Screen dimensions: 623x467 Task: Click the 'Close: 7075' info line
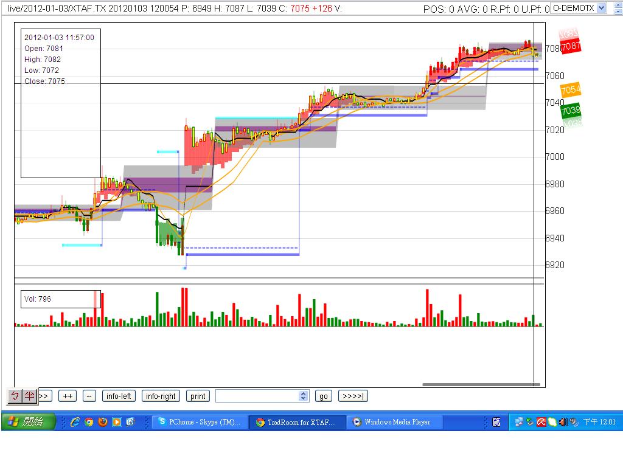44,81
